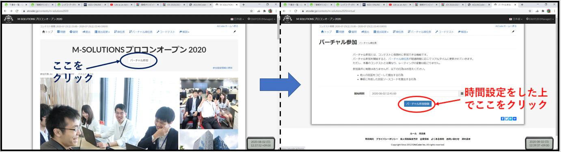Open the 順位表 tab in left window

[119, 32]
